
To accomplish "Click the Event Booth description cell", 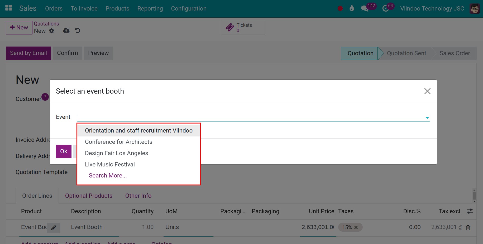I will (87, 227).
